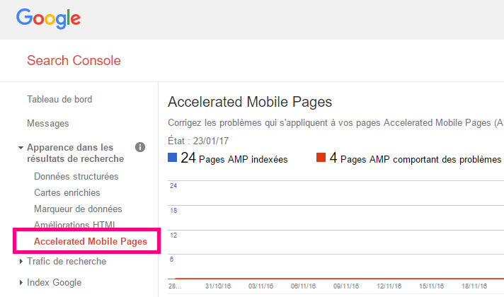Image resolution: width=504 pixels, height=297 pixels.
Task: Open Messages in the sidebar
Action: point(48,123)
